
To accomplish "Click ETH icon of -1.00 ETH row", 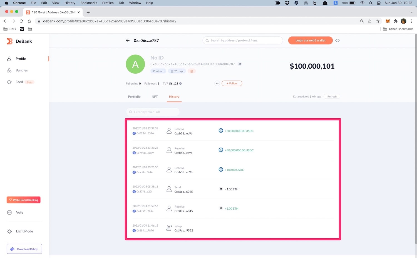I will (221, 189).
